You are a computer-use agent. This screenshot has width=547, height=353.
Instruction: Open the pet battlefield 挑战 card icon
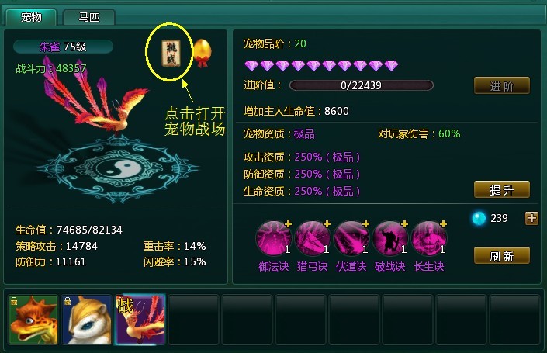(171, 53)
